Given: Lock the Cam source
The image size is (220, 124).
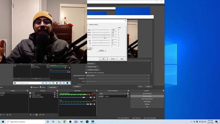Looking at the screenshot, I should (57, 93).
